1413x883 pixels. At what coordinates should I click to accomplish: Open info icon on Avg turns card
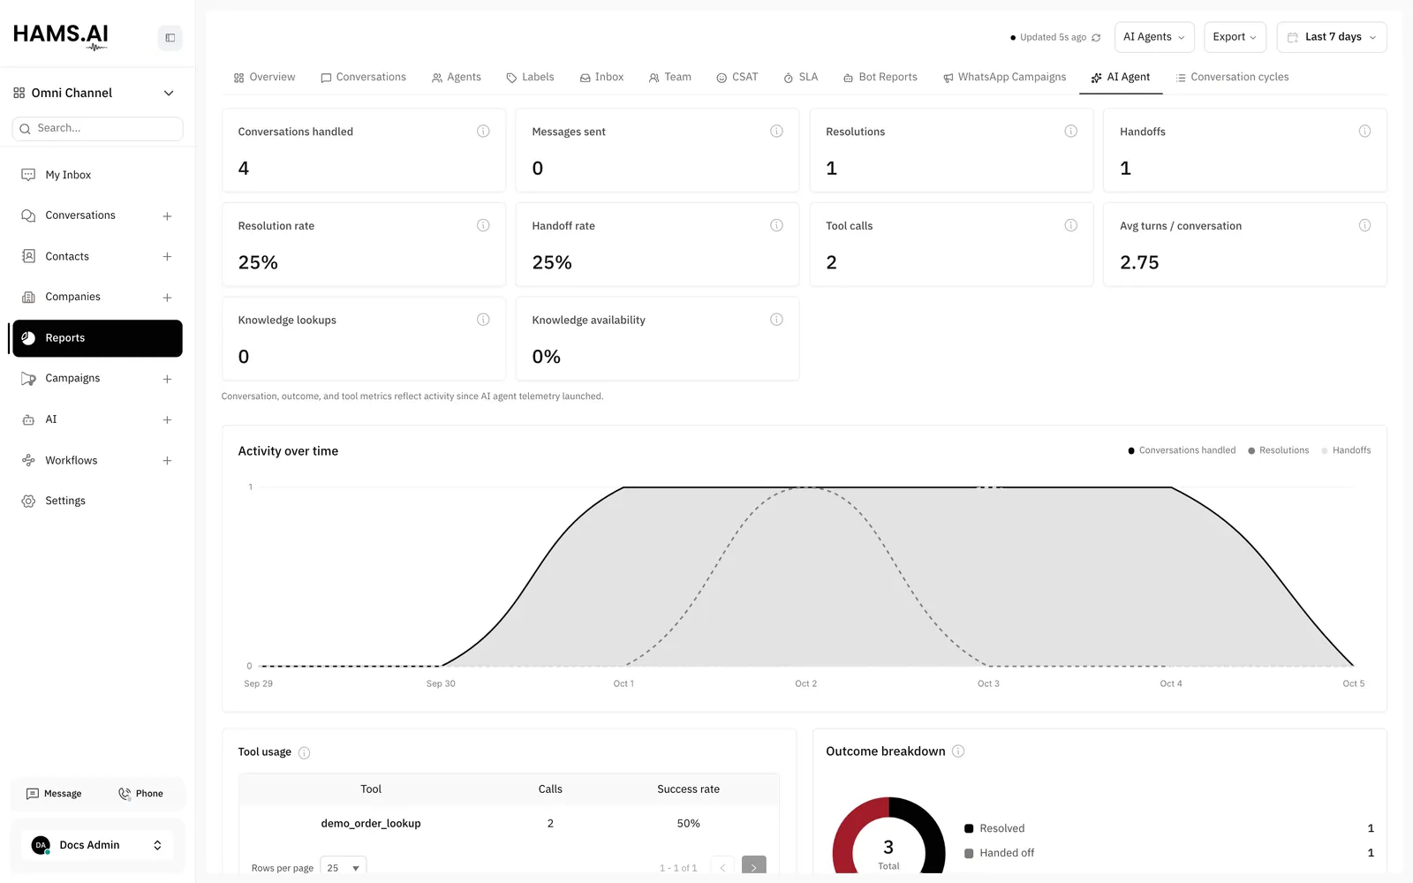click(x=1364, y=225)
